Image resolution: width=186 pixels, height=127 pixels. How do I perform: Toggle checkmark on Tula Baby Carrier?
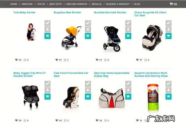click(47, 23)
